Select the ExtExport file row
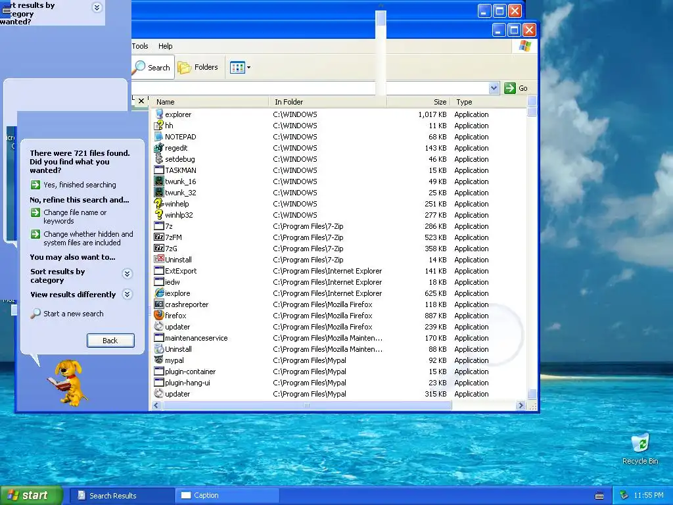673x505 pixels. click(339, 270)
